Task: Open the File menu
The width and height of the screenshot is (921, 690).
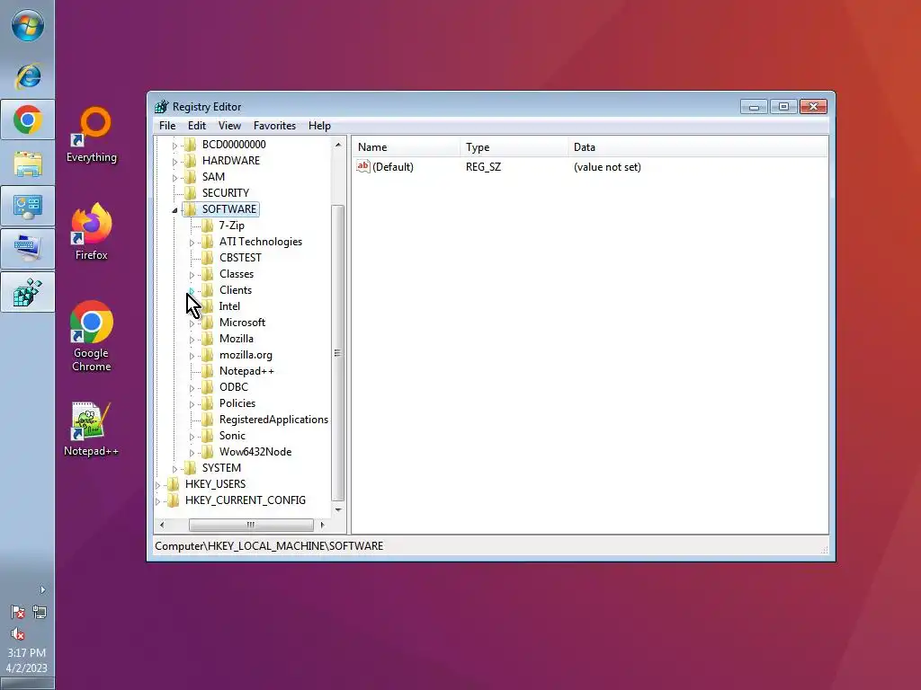Action: (x=167, y=126)
